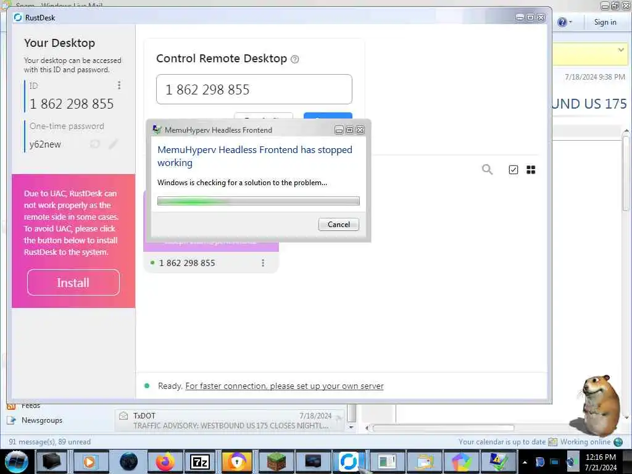Open the colorful pentagon taskbar icon

pos(462,462)
